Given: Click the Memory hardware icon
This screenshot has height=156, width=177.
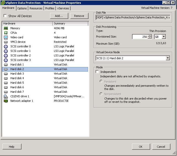Looking at the screenshot, I should (6, 28).
